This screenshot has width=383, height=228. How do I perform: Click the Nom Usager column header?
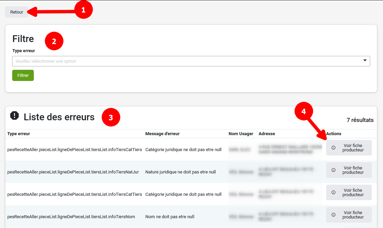pyautogui.click(x=241, y=134)
